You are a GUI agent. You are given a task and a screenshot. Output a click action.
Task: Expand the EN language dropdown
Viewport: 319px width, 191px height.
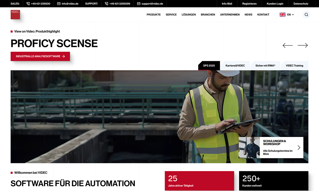(287, 15)
